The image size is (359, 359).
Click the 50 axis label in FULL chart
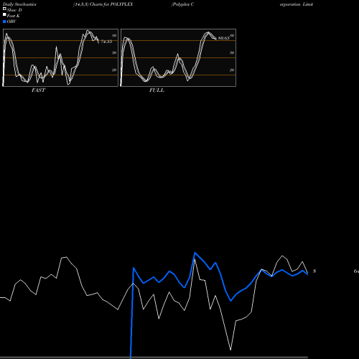[232, 52]
